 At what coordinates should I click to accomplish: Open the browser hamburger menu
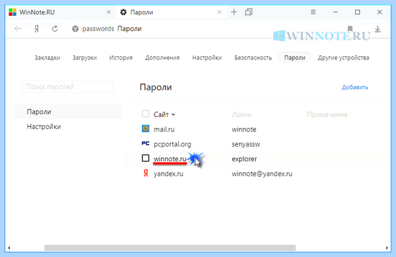pyautogui.click(x=313, y=12)
